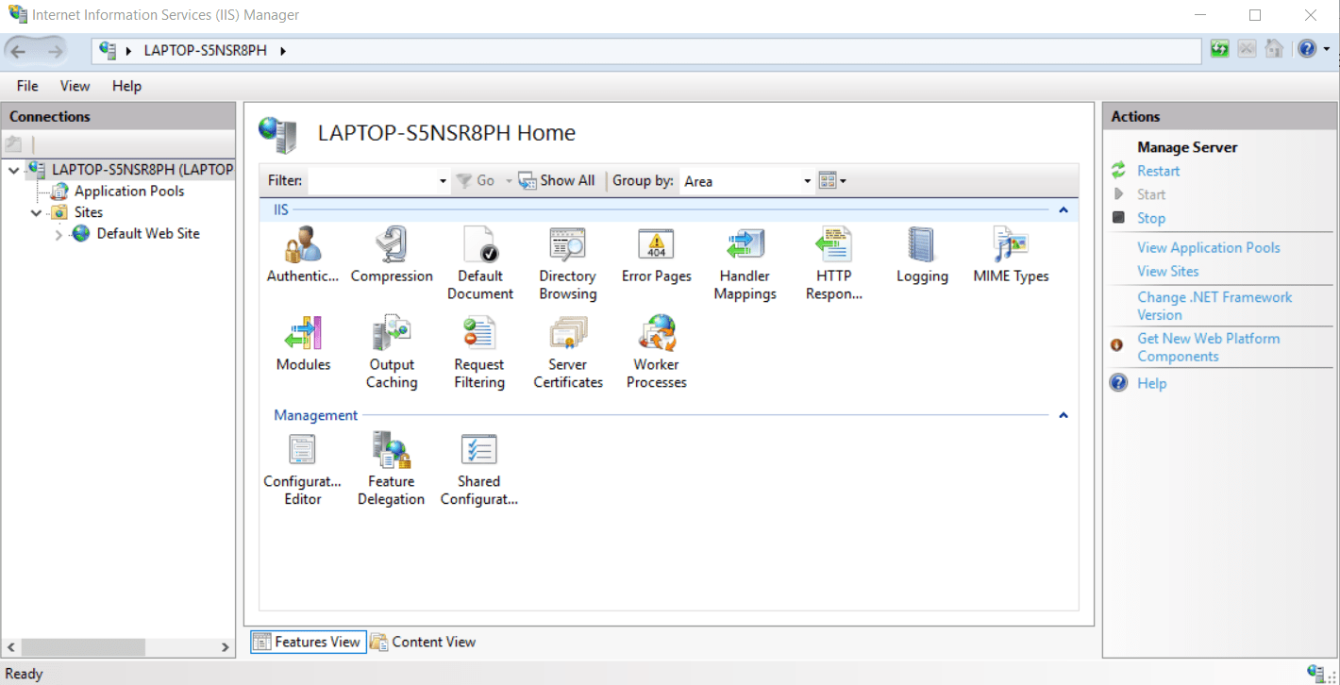
Task: Expand the Default Web Site node
Action: click(59, 234)
